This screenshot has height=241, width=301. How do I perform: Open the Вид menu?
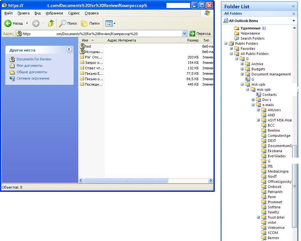[37, 13]
